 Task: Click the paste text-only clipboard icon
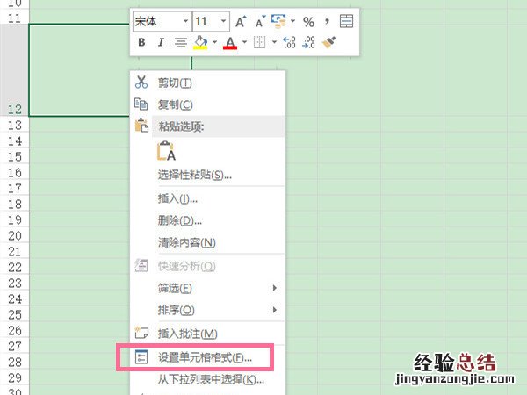point(166,151)
